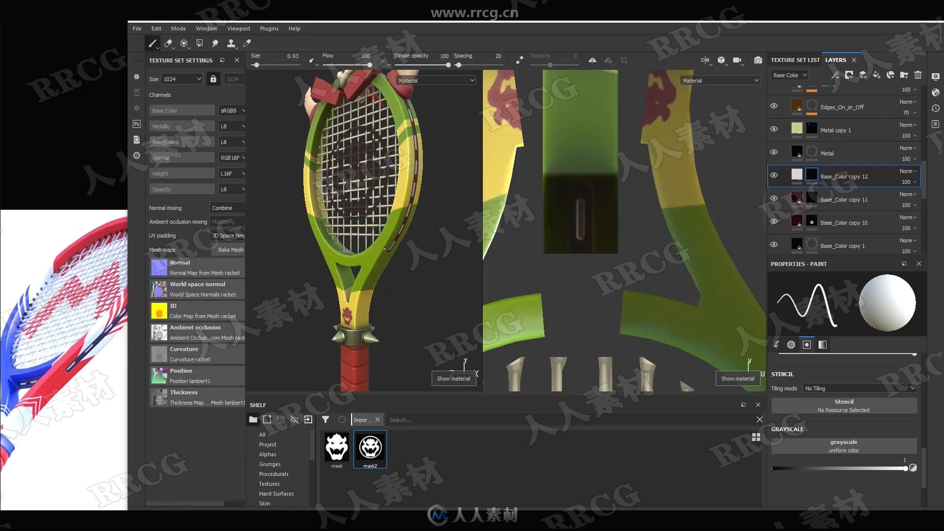This screenshot has width=944, height=531.
Task: Select the Paint brush tool icon
Action: pos(153,43)
